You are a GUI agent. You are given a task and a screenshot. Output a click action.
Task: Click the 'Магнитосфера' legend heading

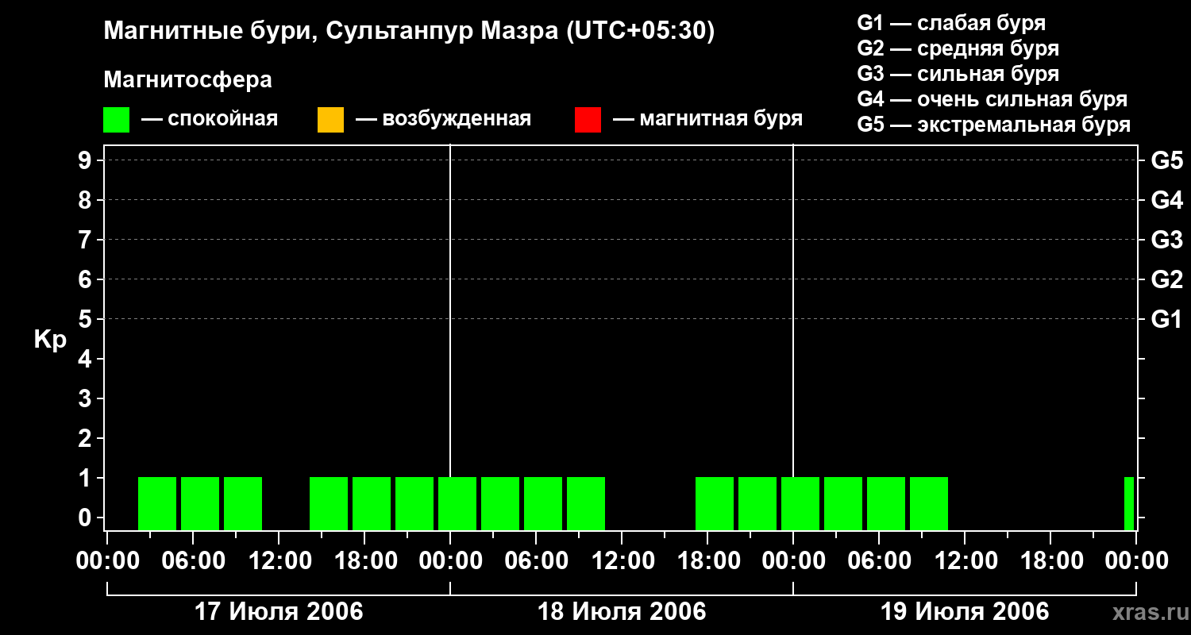tap(187, 80)
